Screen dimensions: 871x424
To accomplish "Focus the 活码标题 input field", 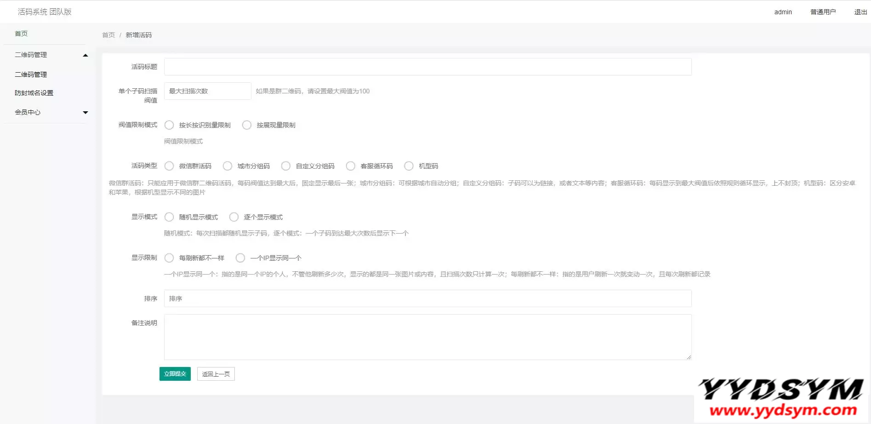I will [x=427, y=67].
